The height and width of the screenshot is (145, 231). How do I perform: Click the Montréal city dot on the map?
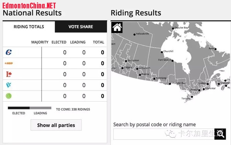click(204, 89)
